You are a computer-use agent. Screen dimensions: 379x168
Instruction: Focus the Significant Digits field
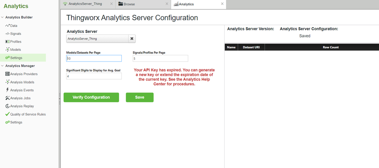94,76
